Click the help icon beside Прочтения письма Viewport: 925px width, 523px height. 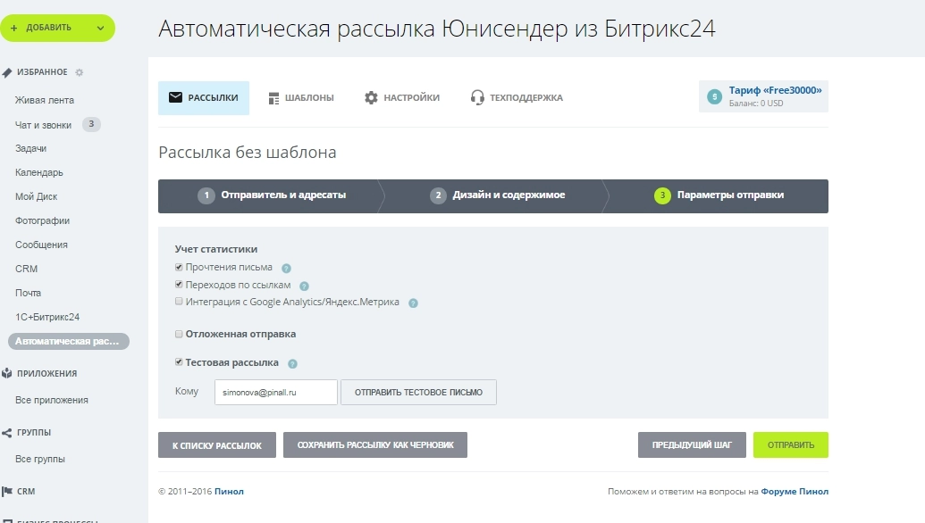pos(286,268)
